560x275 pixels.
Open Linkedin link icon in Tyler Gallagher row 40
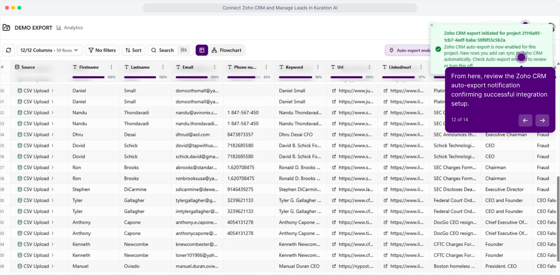(x=386, y=200)
